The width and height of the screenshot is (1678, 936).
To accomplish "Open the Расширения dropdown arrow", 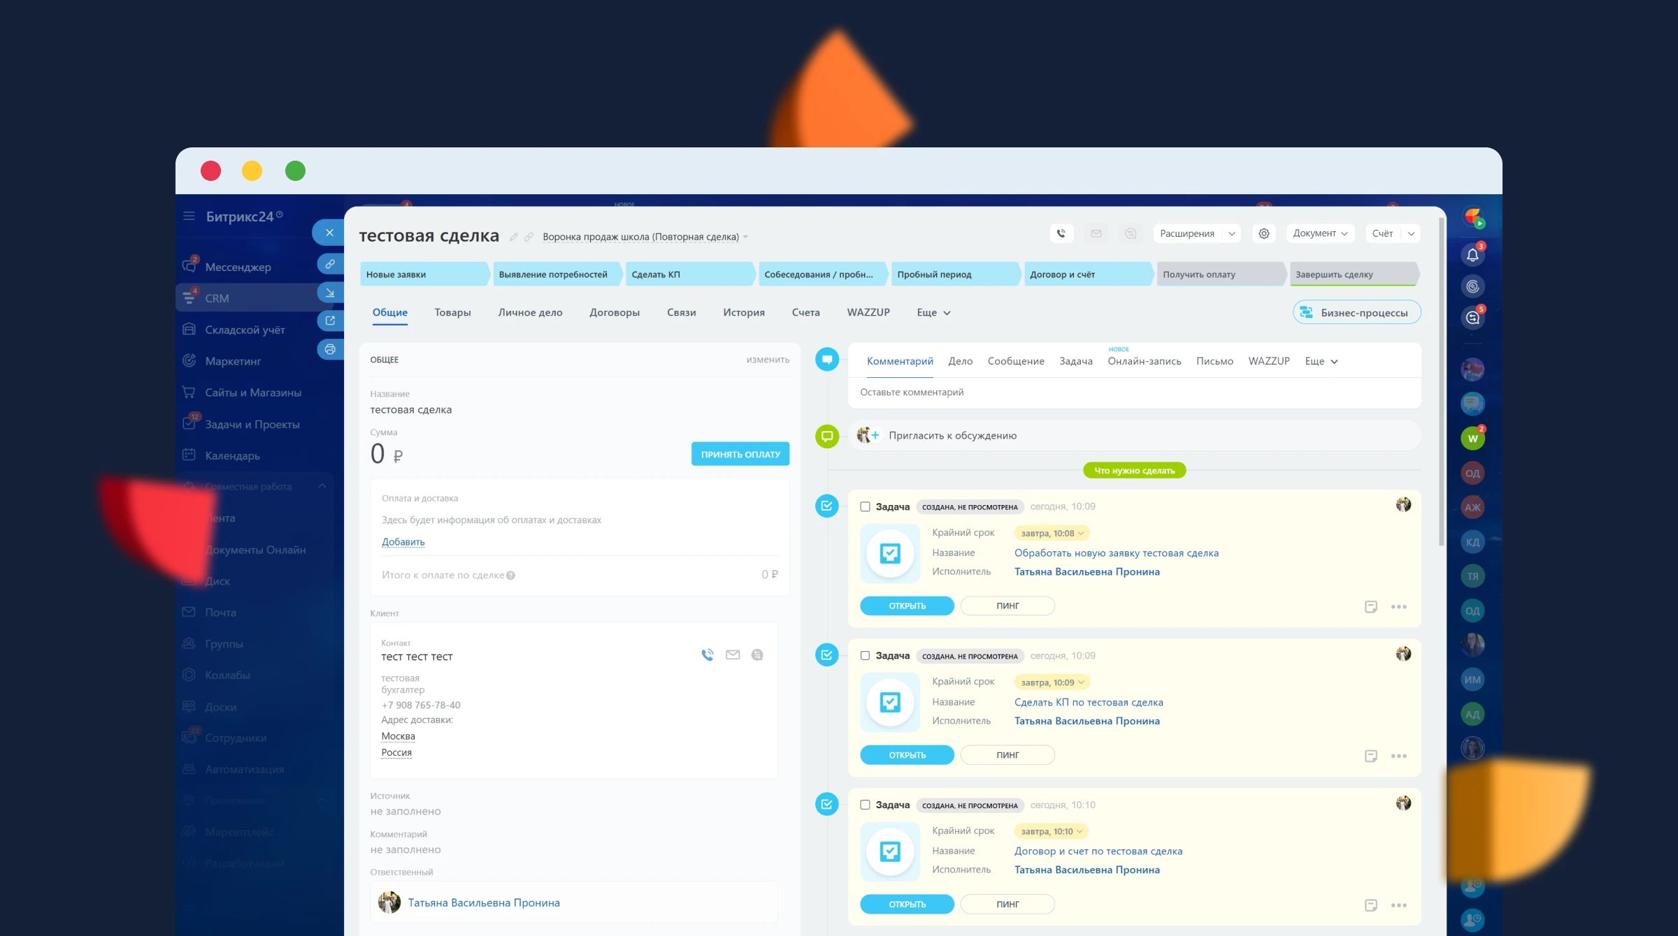I will point(1232,233).
